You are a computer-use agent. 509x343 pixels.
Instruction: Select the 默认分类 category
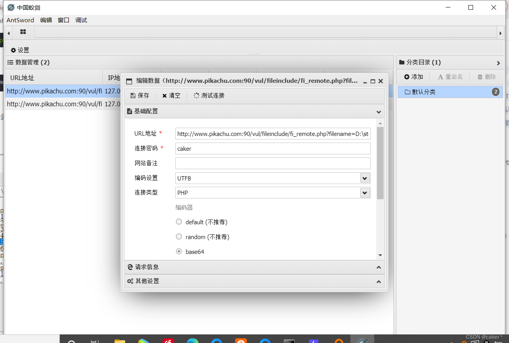click(x=450, y=92)
